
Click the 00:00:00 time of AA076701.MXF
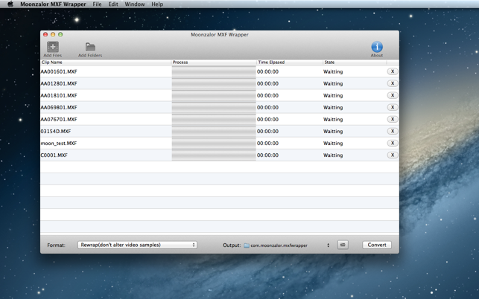[267, 119]
